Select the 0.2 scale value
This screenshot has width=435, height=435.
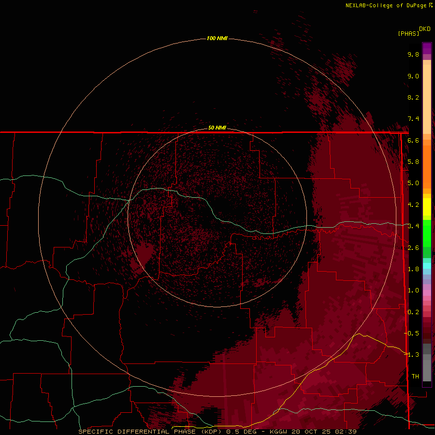click(x=413, y=312)
